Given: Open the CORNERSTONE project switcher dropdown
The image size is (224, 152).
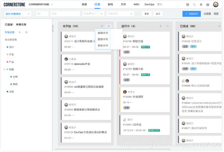Looking at the screenshot, I should (41, 4).
